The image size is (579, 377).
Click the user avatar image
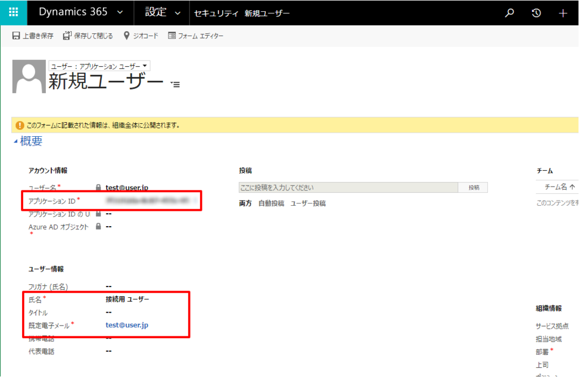[29, 76]
